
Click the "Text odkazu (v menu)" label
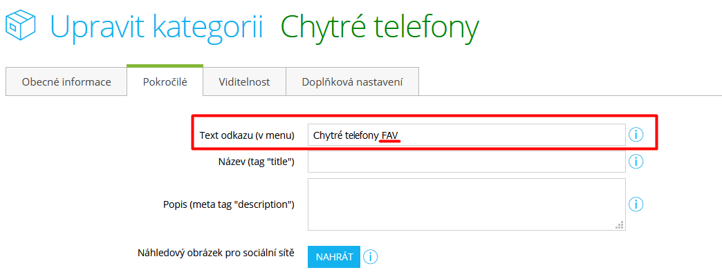(x=247, y=135)
